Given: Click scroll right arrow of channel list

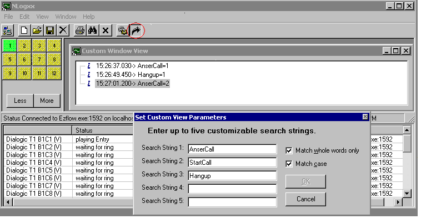Looking at the screenshot, I should [398, 202].
